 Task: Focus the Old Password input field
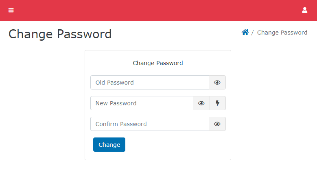click(x=149, y=83)
